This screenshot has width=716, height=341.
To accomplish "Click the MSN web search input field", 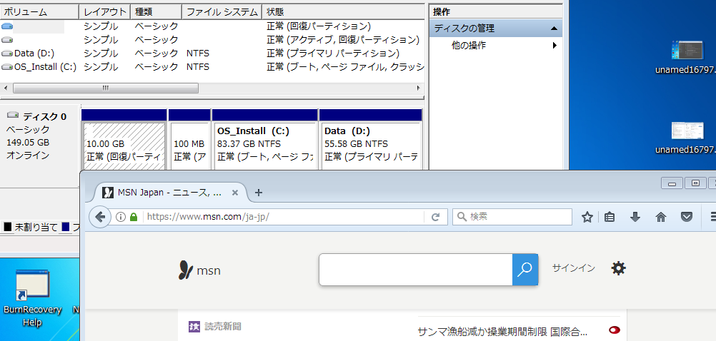I will point(416,270).
